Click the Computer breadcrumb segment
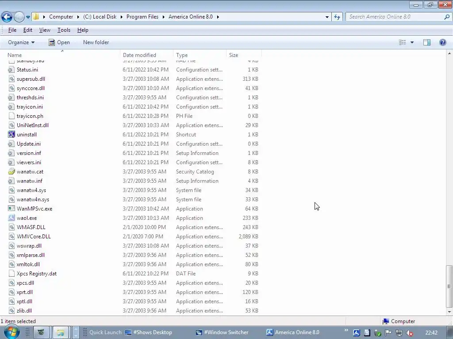Image resolution: width=453 pixels, height=339 pixels. (61, 17)
